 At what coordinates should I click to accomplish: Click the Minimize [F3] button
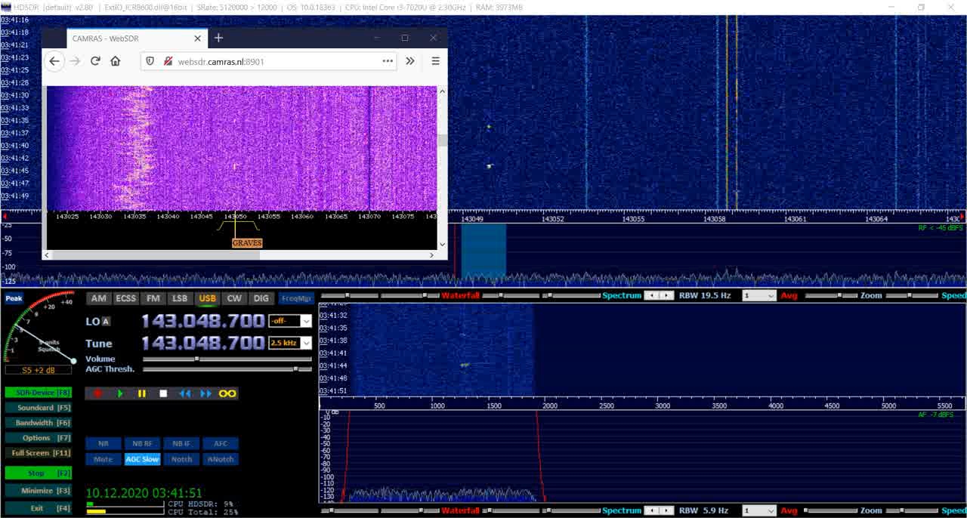[x=38, y=491]
